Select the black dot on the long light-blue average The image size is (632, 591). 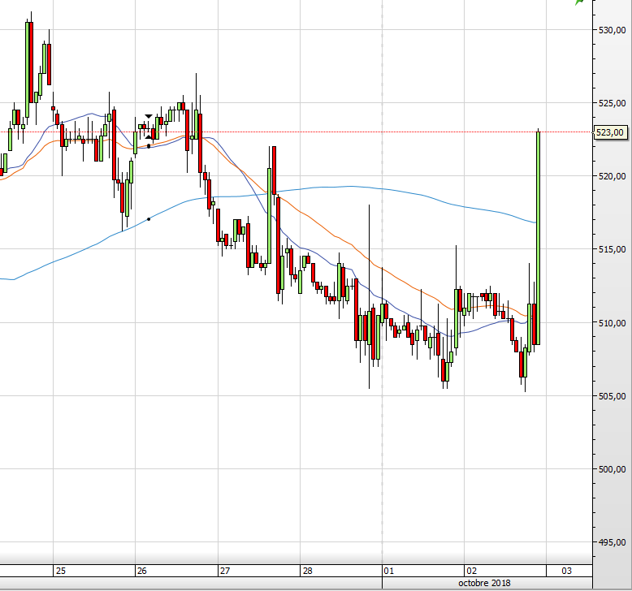(149, 219)
